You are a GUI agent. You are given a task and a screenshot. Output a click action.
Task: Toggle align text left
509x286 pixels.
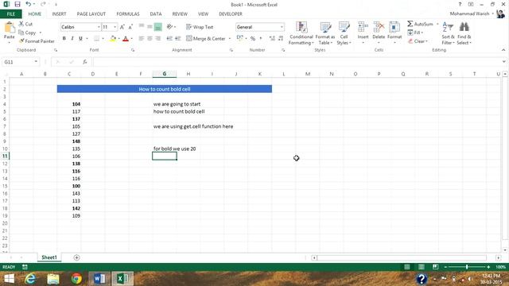[x=142, y=38]
